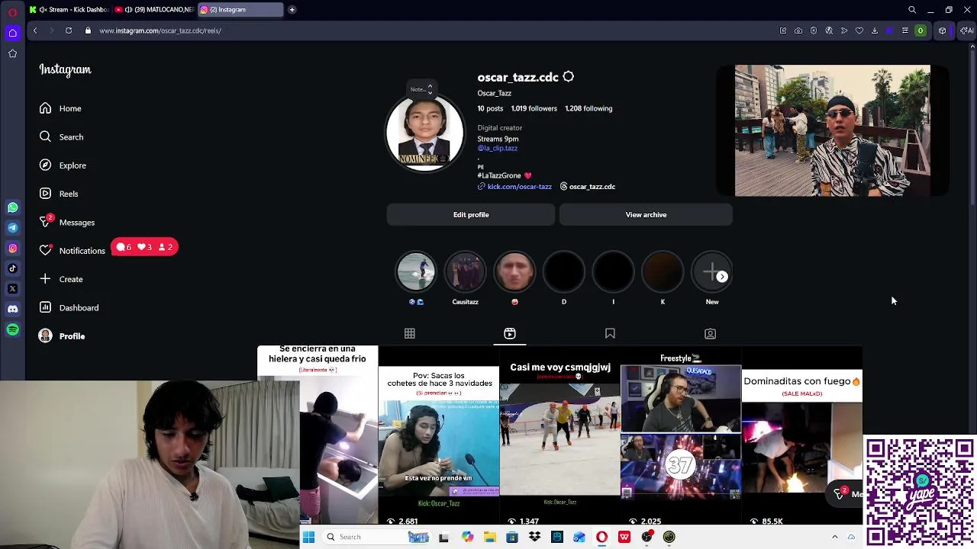
Task: Switch to MATLOCANO YouTube tab
Action: 154,10
